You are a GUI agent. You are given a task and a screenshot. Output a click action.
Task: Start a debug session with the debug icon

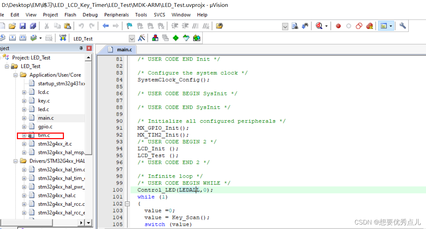[x=319, y=25]
